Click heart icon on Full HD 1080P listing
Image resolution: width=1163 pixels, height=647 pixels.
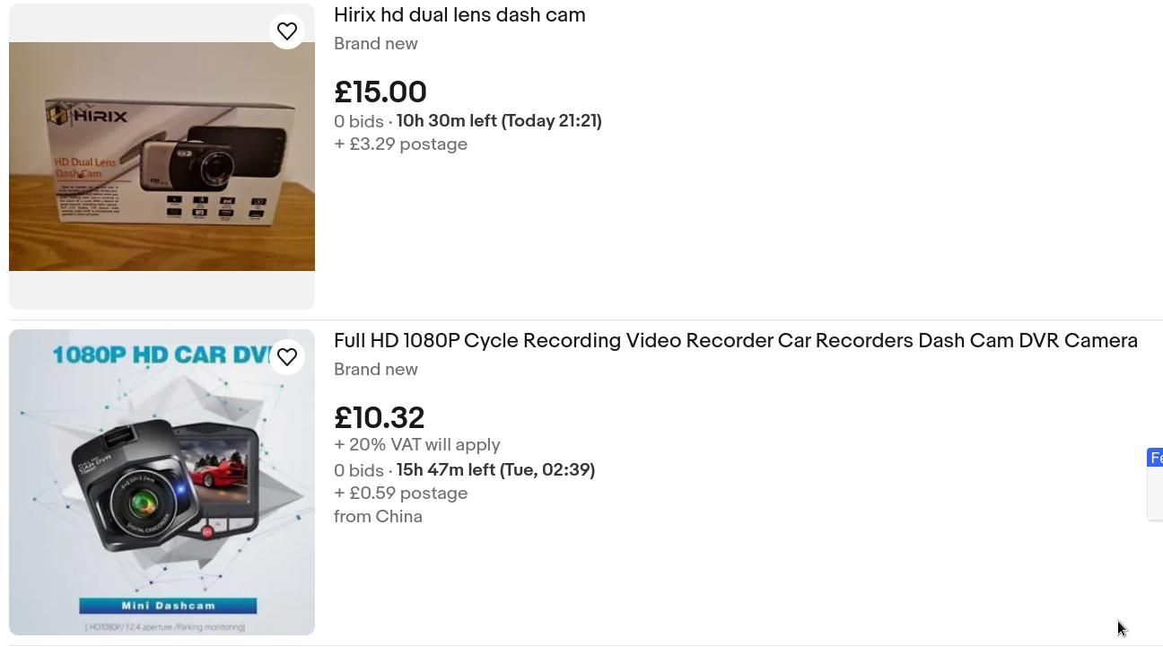coord(287,357)
